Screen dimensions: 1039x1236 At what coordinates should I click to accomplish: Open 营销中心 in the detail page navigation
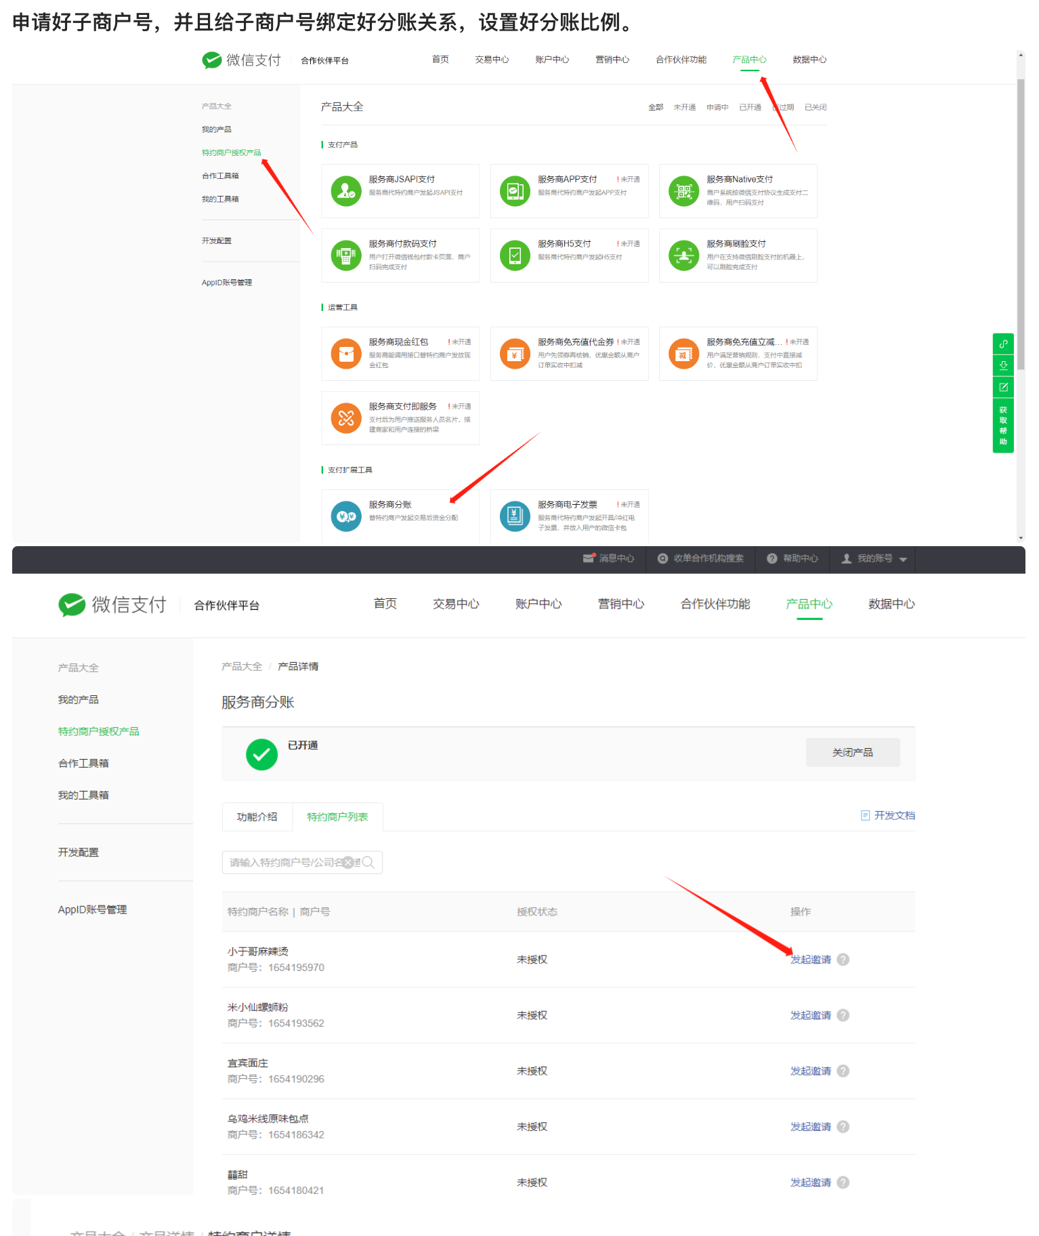point(621,604)
